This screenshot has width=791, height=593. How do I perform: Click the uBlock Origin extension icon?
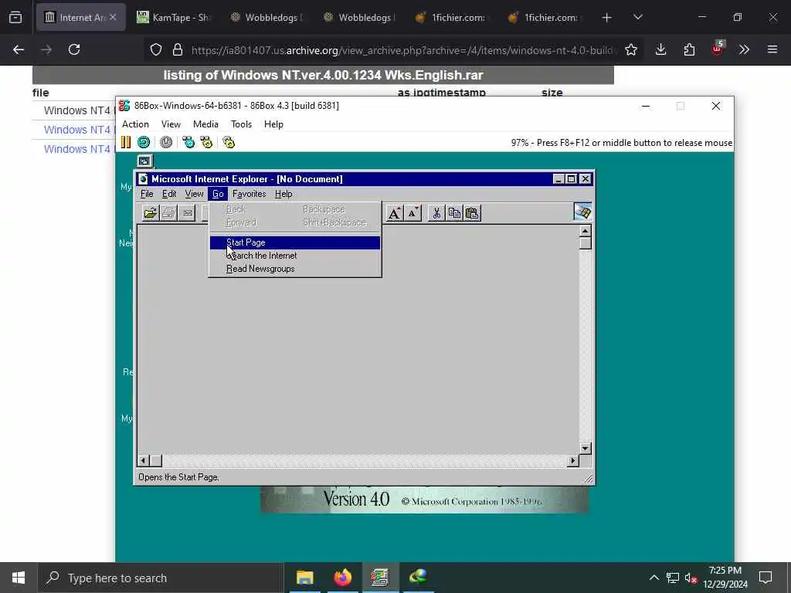pos(717,49)
